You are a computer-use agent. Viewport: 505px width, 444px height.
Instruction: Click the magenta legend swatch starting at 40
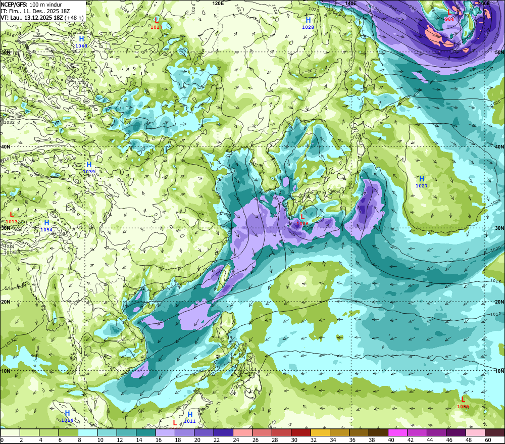398,433
